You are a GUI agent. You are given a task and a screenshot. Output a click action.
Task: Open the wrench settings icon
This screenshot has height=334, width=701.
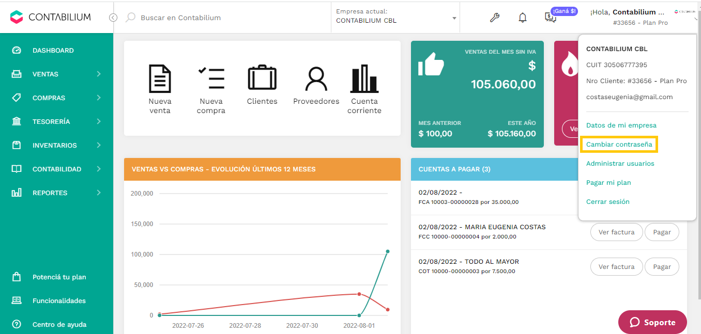click(x=495, y=18)
